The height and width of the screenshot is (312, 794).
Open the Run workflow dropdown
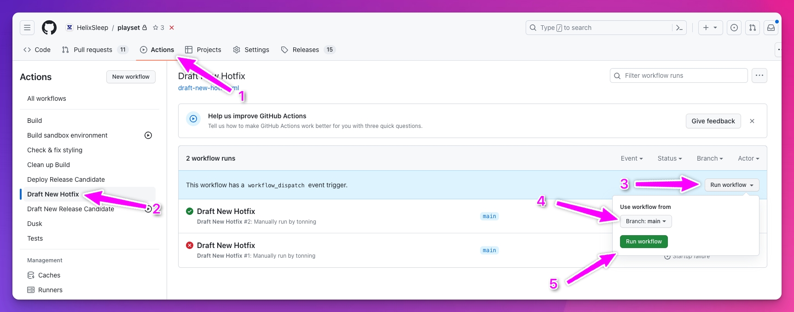point(731,185)
